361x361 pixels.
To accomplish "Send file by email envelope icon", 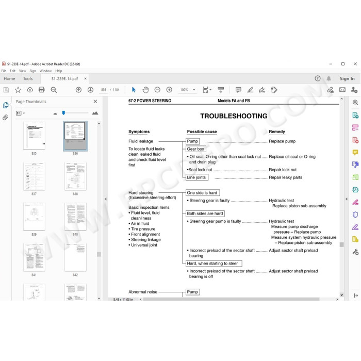I will tap(342, 90).
